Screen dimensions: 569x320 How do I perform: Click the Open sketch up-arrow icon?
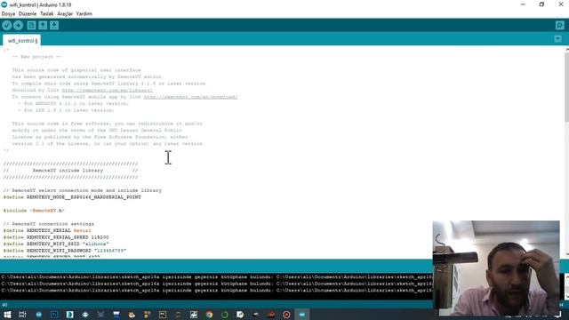[x=43, y=26]
